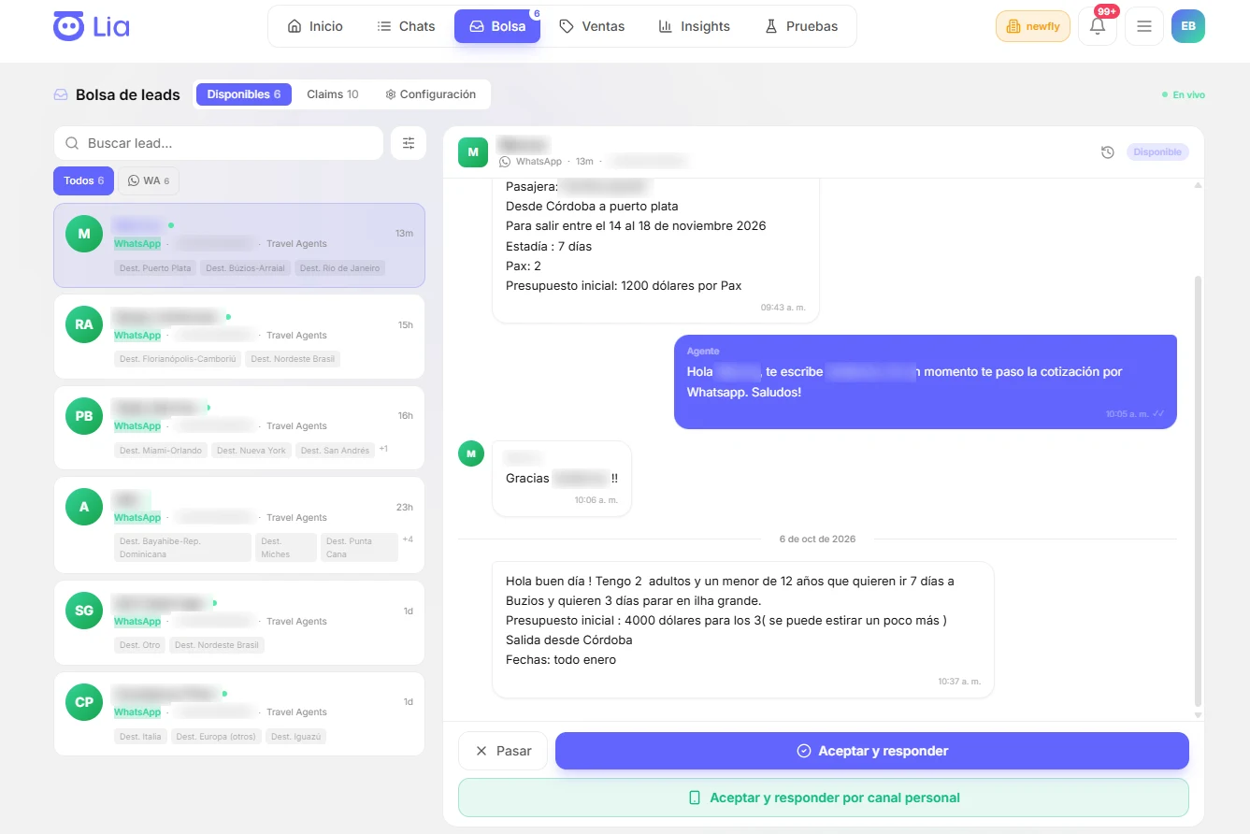Image resolution: width=1250 pixels, height=834 pixels.
Task: Click the RA lead avatar
Action: [x=84, y=324]
